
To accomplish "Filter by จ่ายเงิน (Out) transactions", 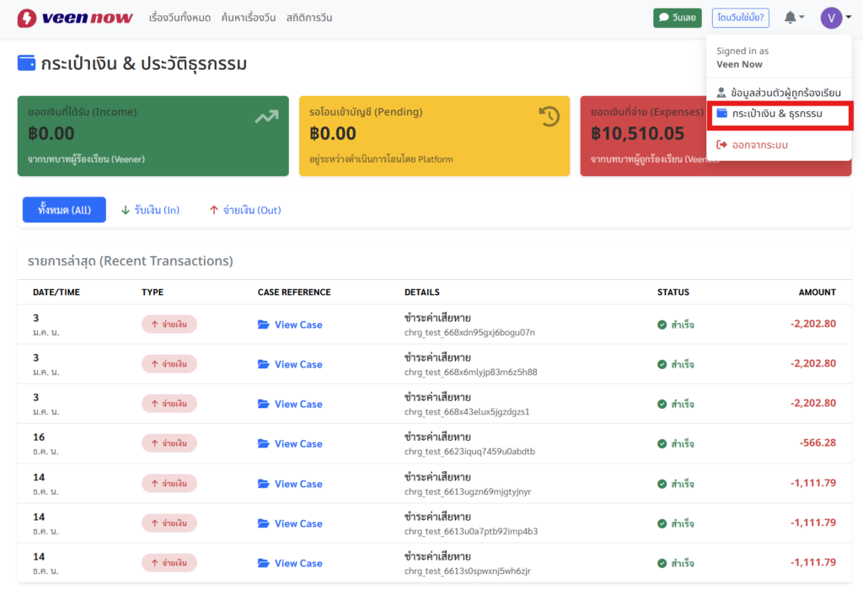I will click(245, 210).
